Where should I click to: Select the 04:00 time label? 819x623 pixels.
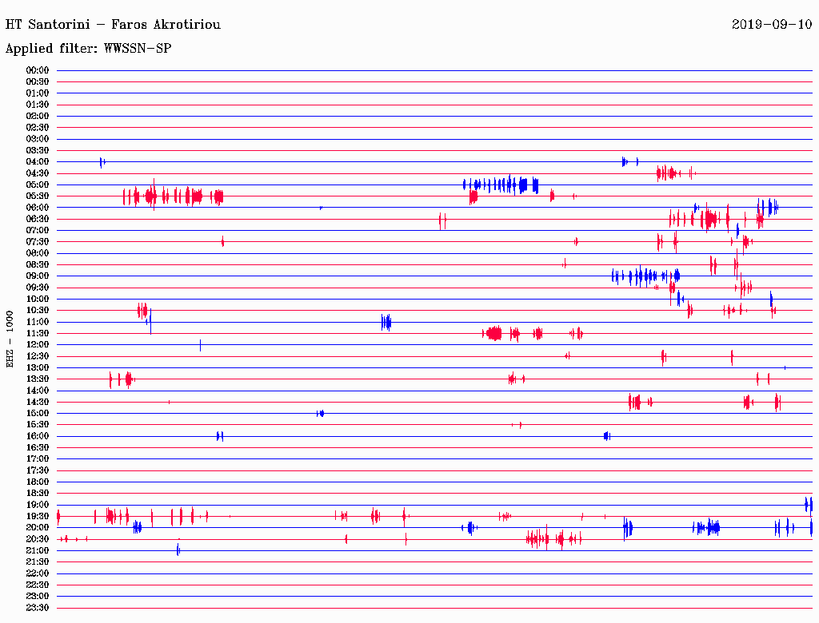tap(37, 162)
